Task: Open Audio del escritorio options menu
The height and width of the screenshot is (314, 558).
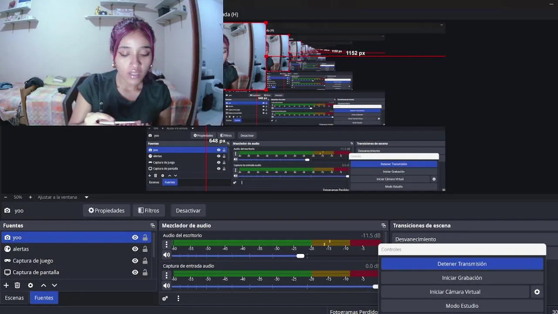Action: [166, 245]
